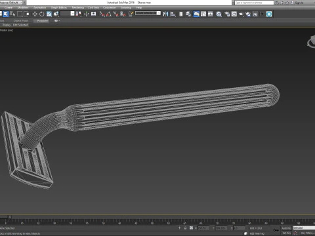
Task: Click Select and Place tool
Action: pos(56,14)
